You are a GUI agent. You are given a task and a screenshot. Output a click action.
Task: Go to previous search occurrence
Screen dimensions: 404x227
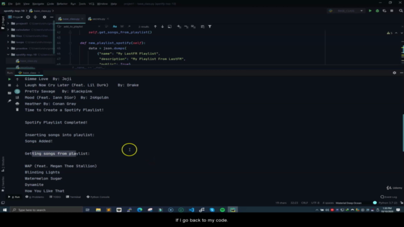tap(155, 26)
